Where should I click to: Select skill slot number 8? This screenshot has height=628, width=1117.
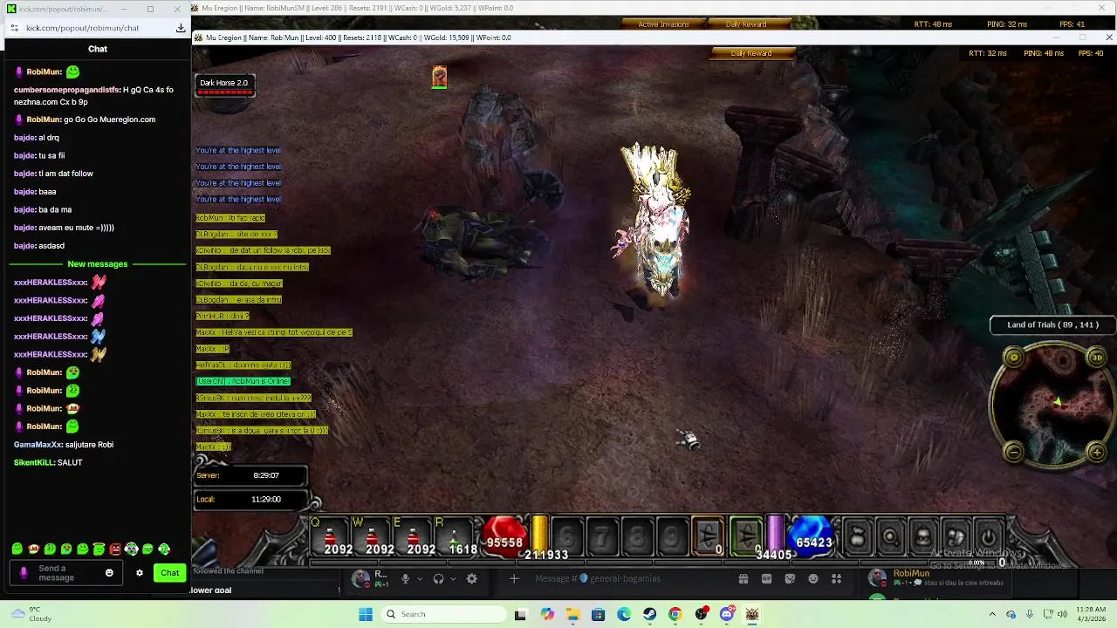tap(638, 536)
